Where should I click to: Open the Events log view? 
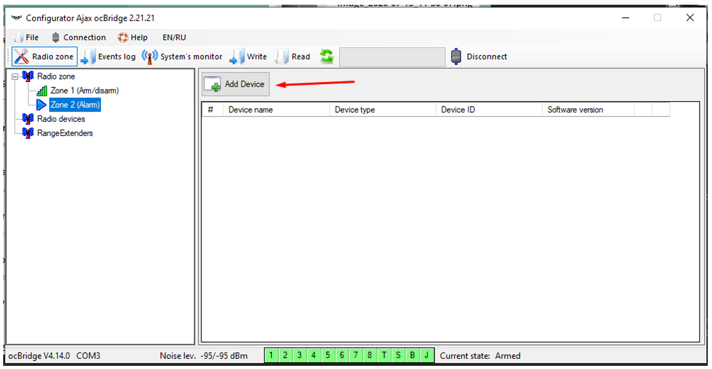click(108, 57)
